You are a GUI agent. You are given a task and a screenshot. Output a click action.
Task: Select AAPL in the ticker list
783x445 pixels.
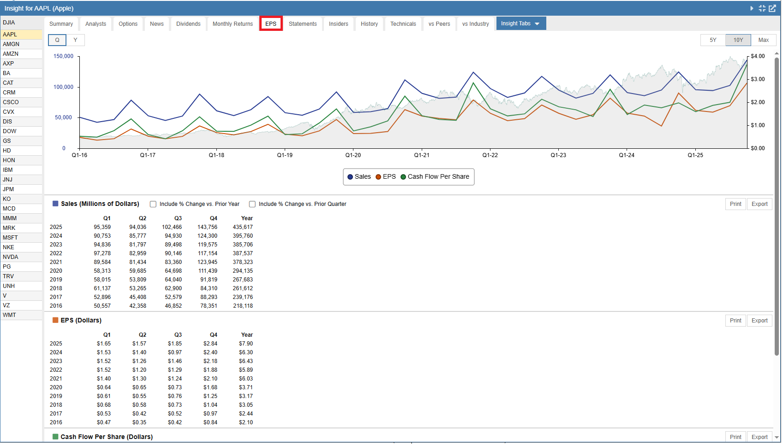pyautogui.click(x=21, y=35)
